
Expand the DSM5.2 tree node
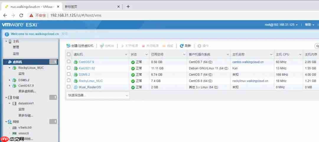click(x=9, y=80)
